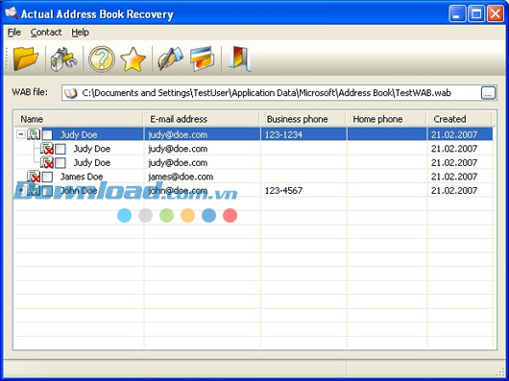Viewport: 509px width, 381px height.
Task: Minimize the Actual Address Book Recovery window
Action: [x=457, y=14]
